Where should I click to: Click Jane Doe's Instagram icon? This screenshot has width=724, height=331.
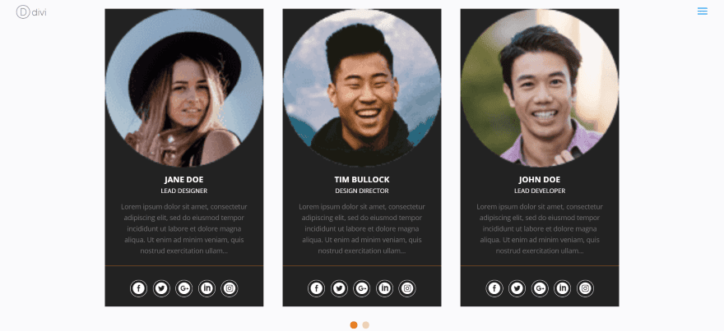pyautogui.click(x=230, y=288)
